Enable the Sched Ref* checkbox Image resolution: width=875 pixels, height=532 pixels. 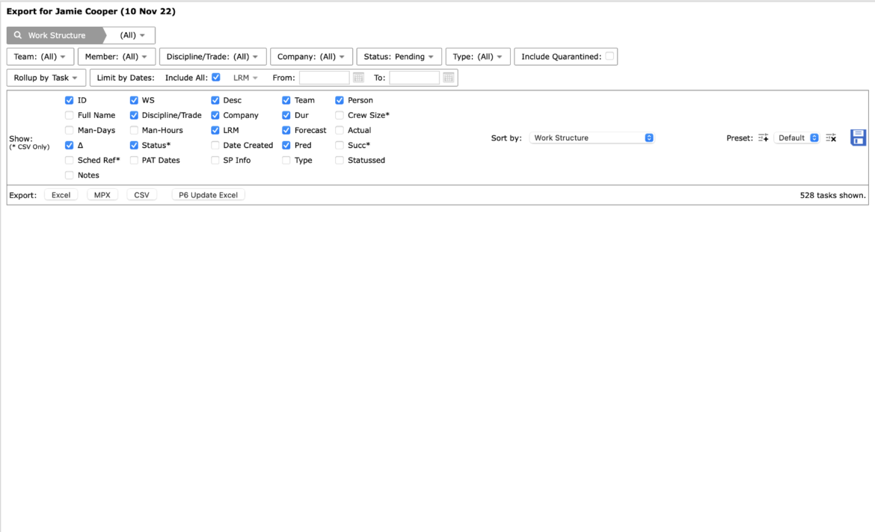(70, 160)
